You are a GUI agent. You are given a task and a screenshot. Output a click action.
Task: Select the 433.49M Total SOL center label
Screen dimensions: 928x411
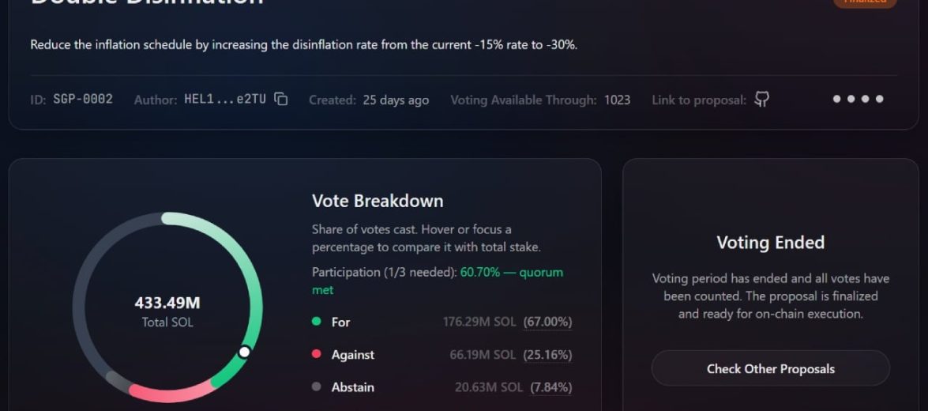click(167, 311)
